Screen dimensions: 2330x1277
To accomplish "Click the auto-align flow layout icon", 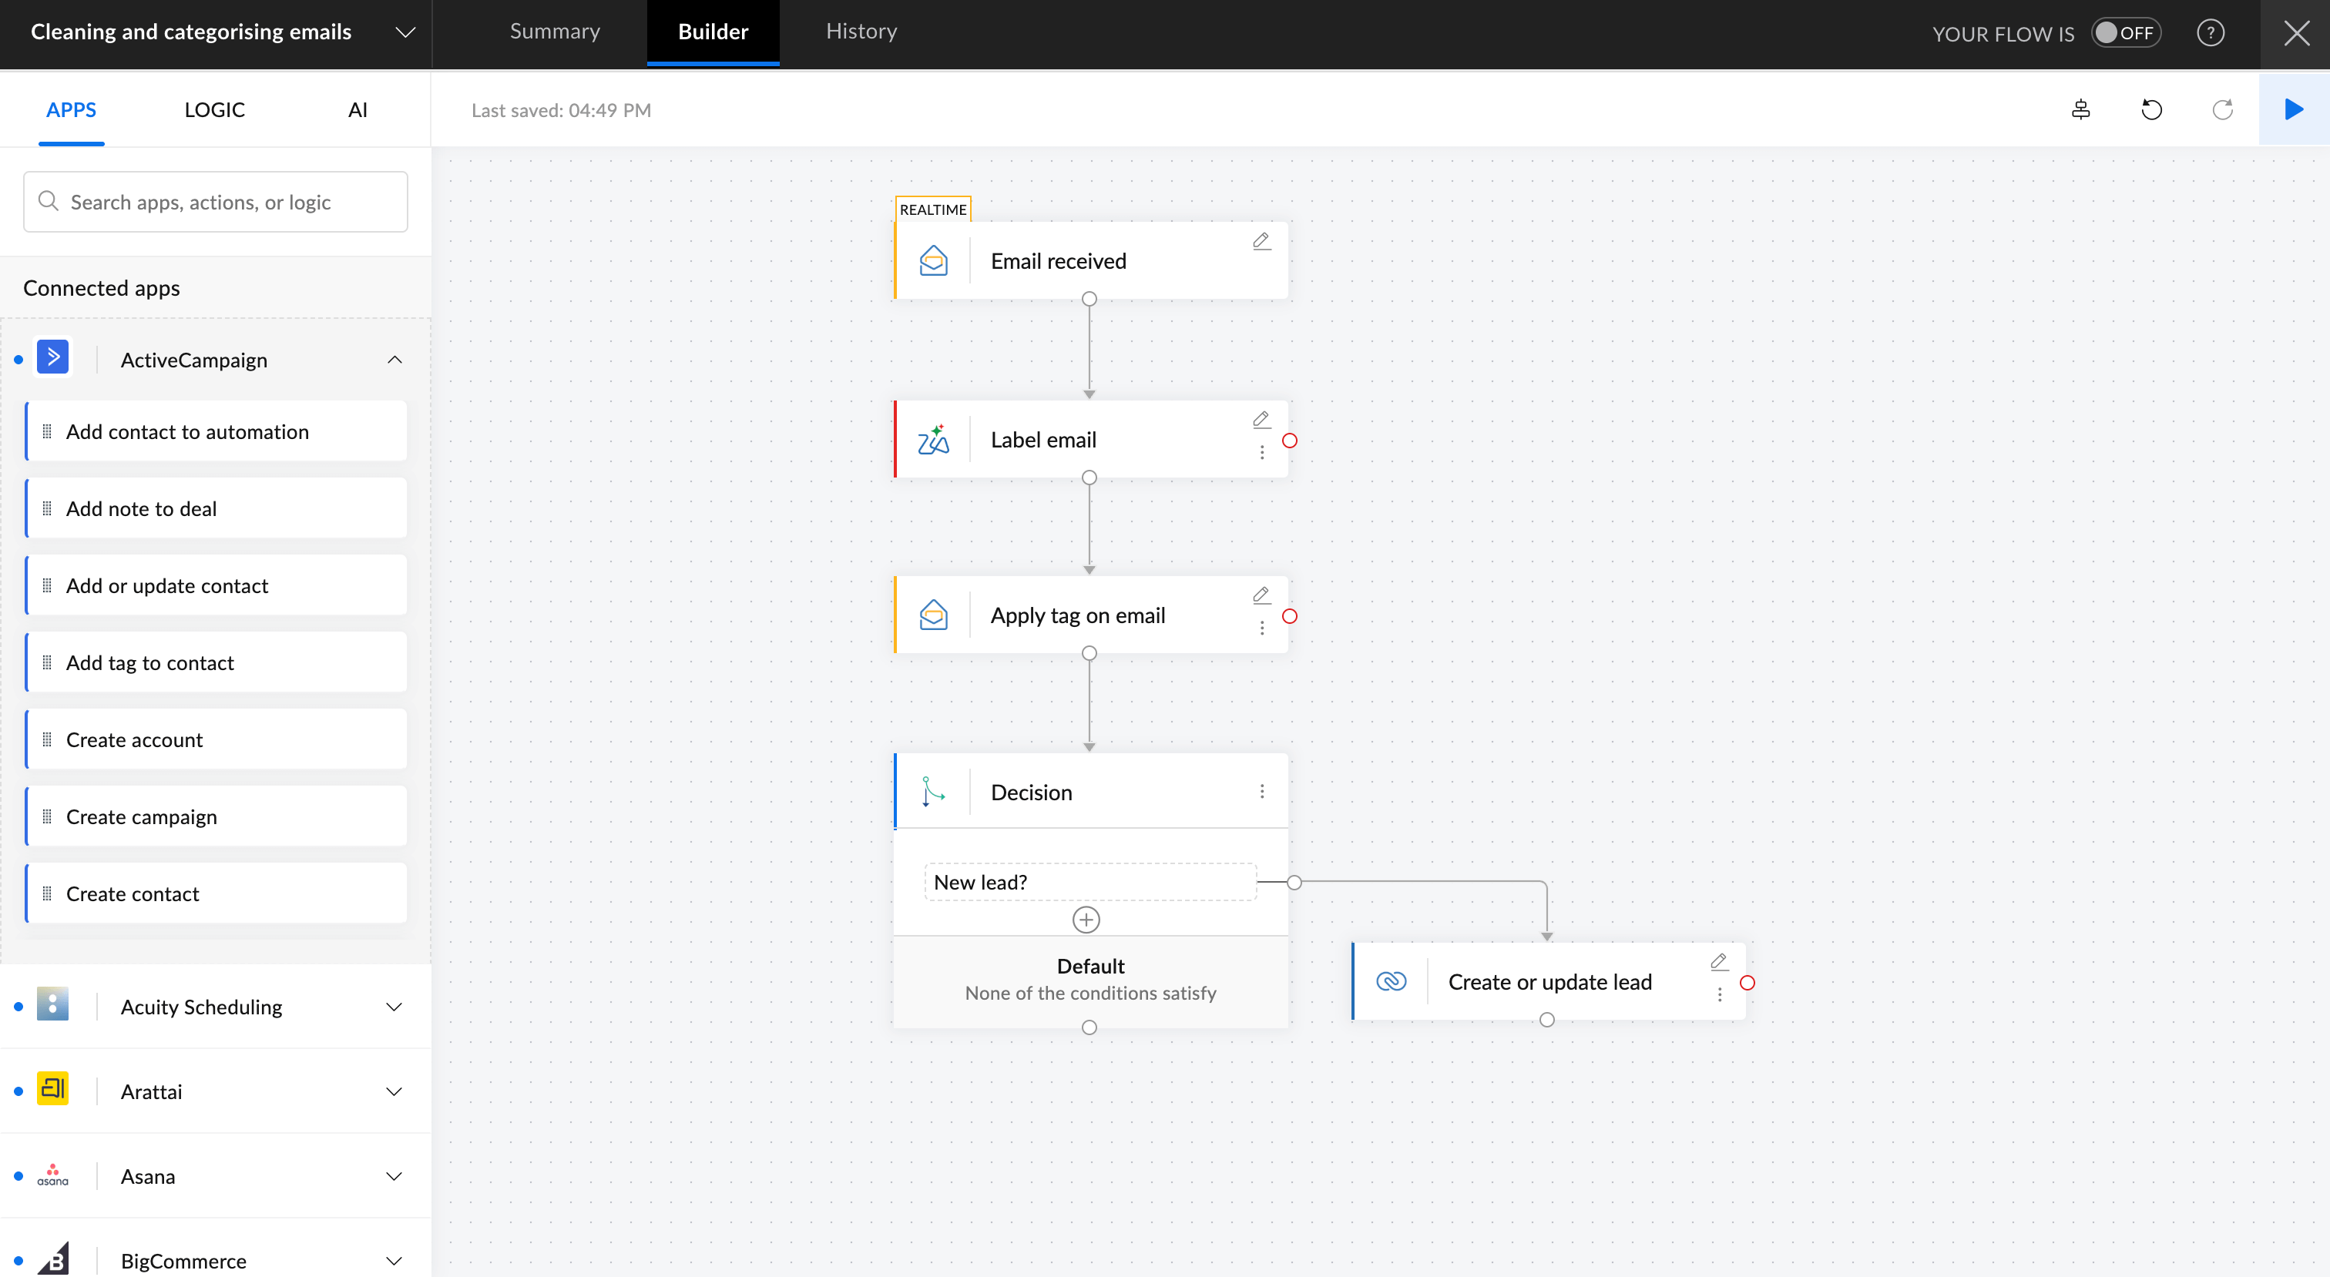I will (x=2080, y=109).
